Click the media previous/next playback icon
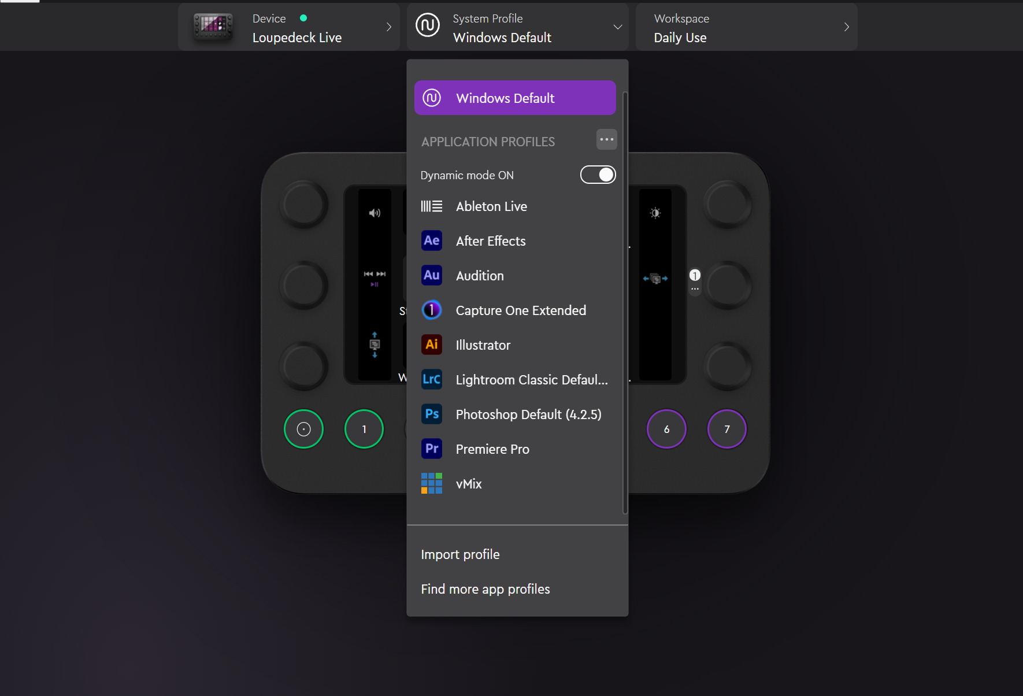 pyautogui.click(x=375, y=279)
